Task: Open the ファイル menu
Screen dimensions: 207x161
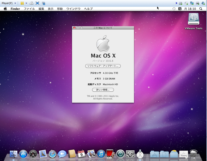Action: (29, 9)
